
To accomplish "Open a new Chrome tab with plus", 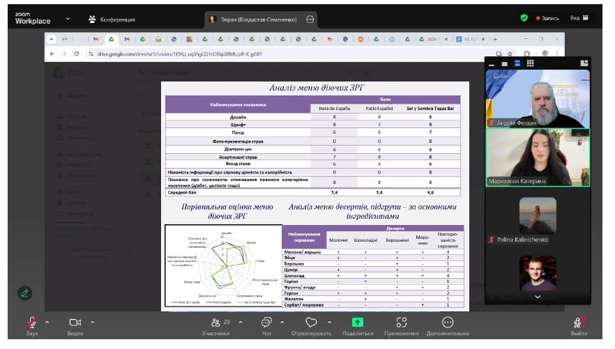I will coord(495,39).
